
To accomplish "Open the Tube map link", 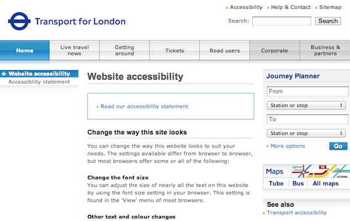I will tap(276, 183).
